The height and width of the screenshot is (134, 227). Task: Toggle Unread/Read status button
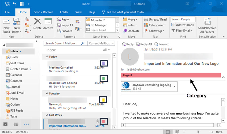pyautogui.click(x=155, y=19)
